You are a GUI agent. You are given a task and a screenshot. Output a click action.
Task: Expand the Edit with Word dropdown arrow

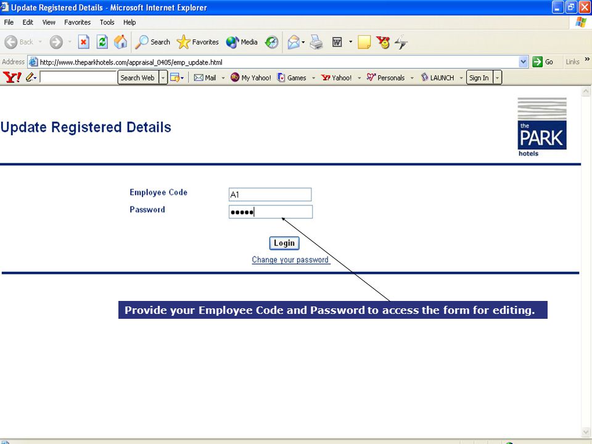[350, 42]
